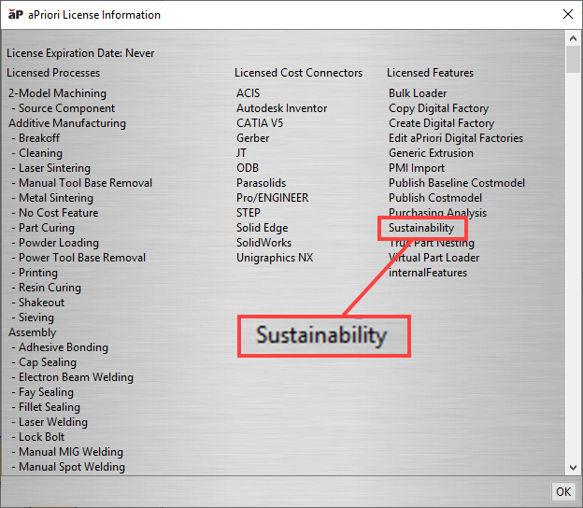This screenshot has width=583, height=508.
Task: Click the Licensed Features heading
Action: (430, 73)
